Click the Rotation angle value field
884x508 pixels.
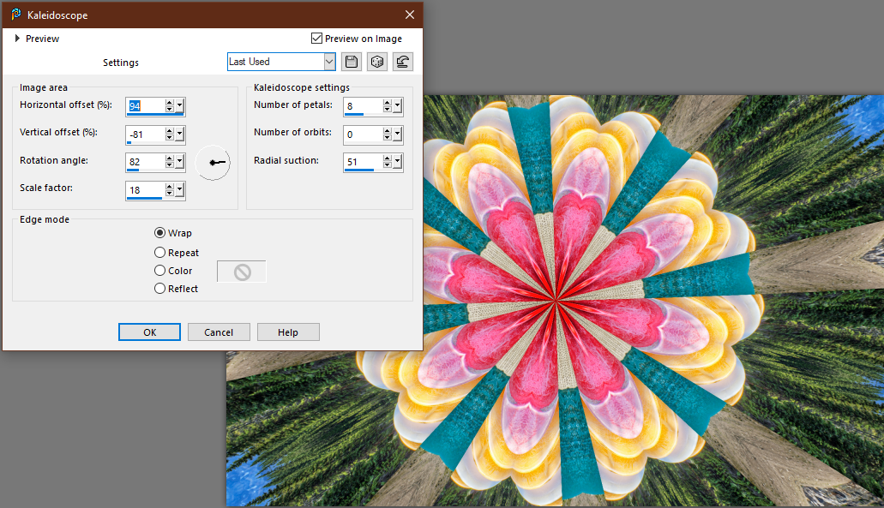(146, 162)
